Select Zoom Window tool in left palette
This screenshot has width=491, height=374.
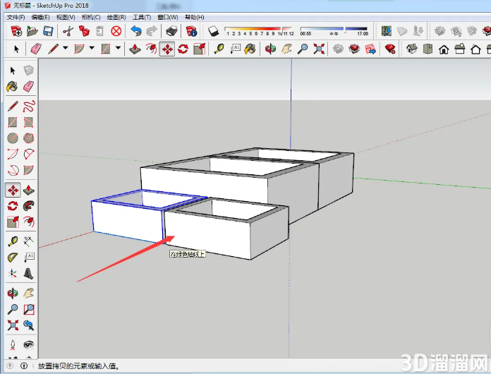28,310
